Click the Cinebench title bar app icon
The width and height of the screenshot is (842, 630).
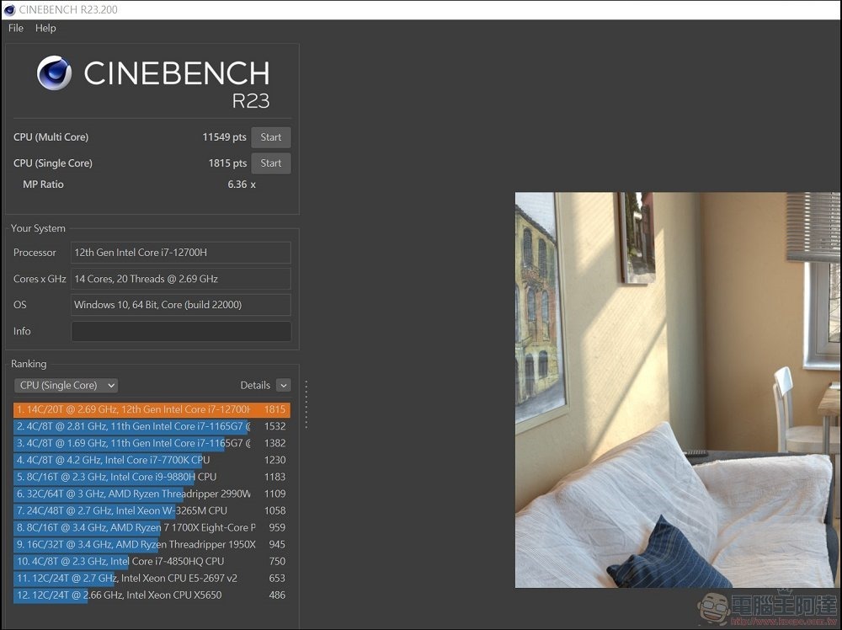[9, 9]
